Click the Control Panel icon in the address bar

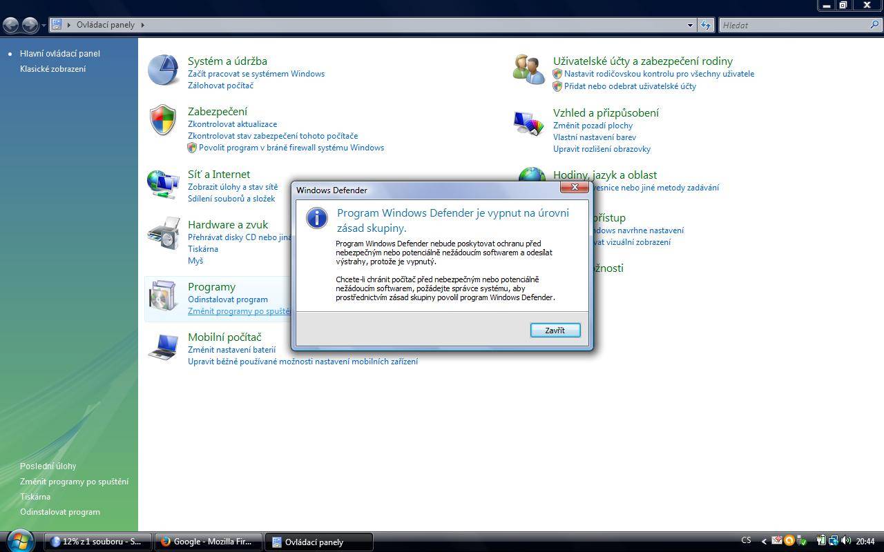[x=57, y=24]
